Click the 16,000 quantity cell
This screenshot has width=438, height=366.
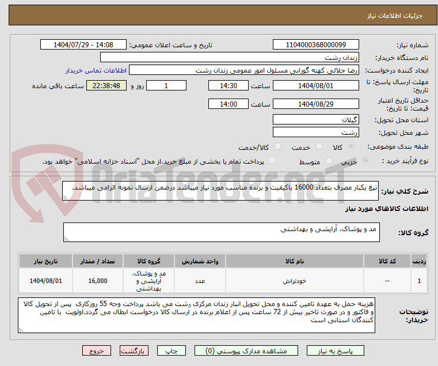pyautogui.click(x=98, y=281)
